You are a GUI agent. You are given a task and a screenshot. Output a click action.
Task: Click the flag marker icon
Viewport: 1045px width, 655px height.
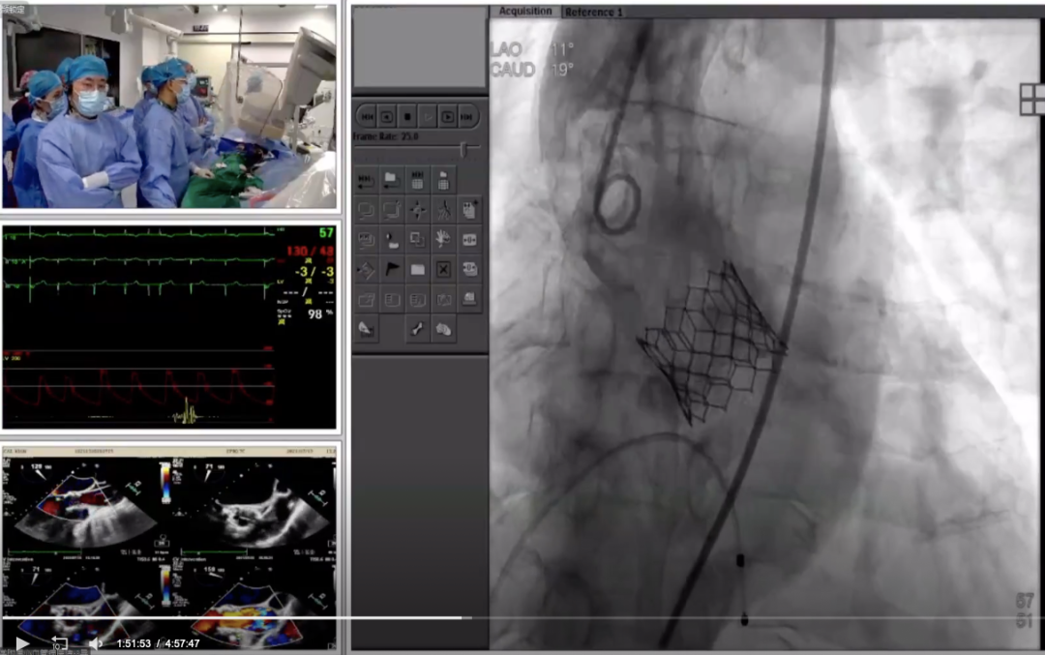392,269
